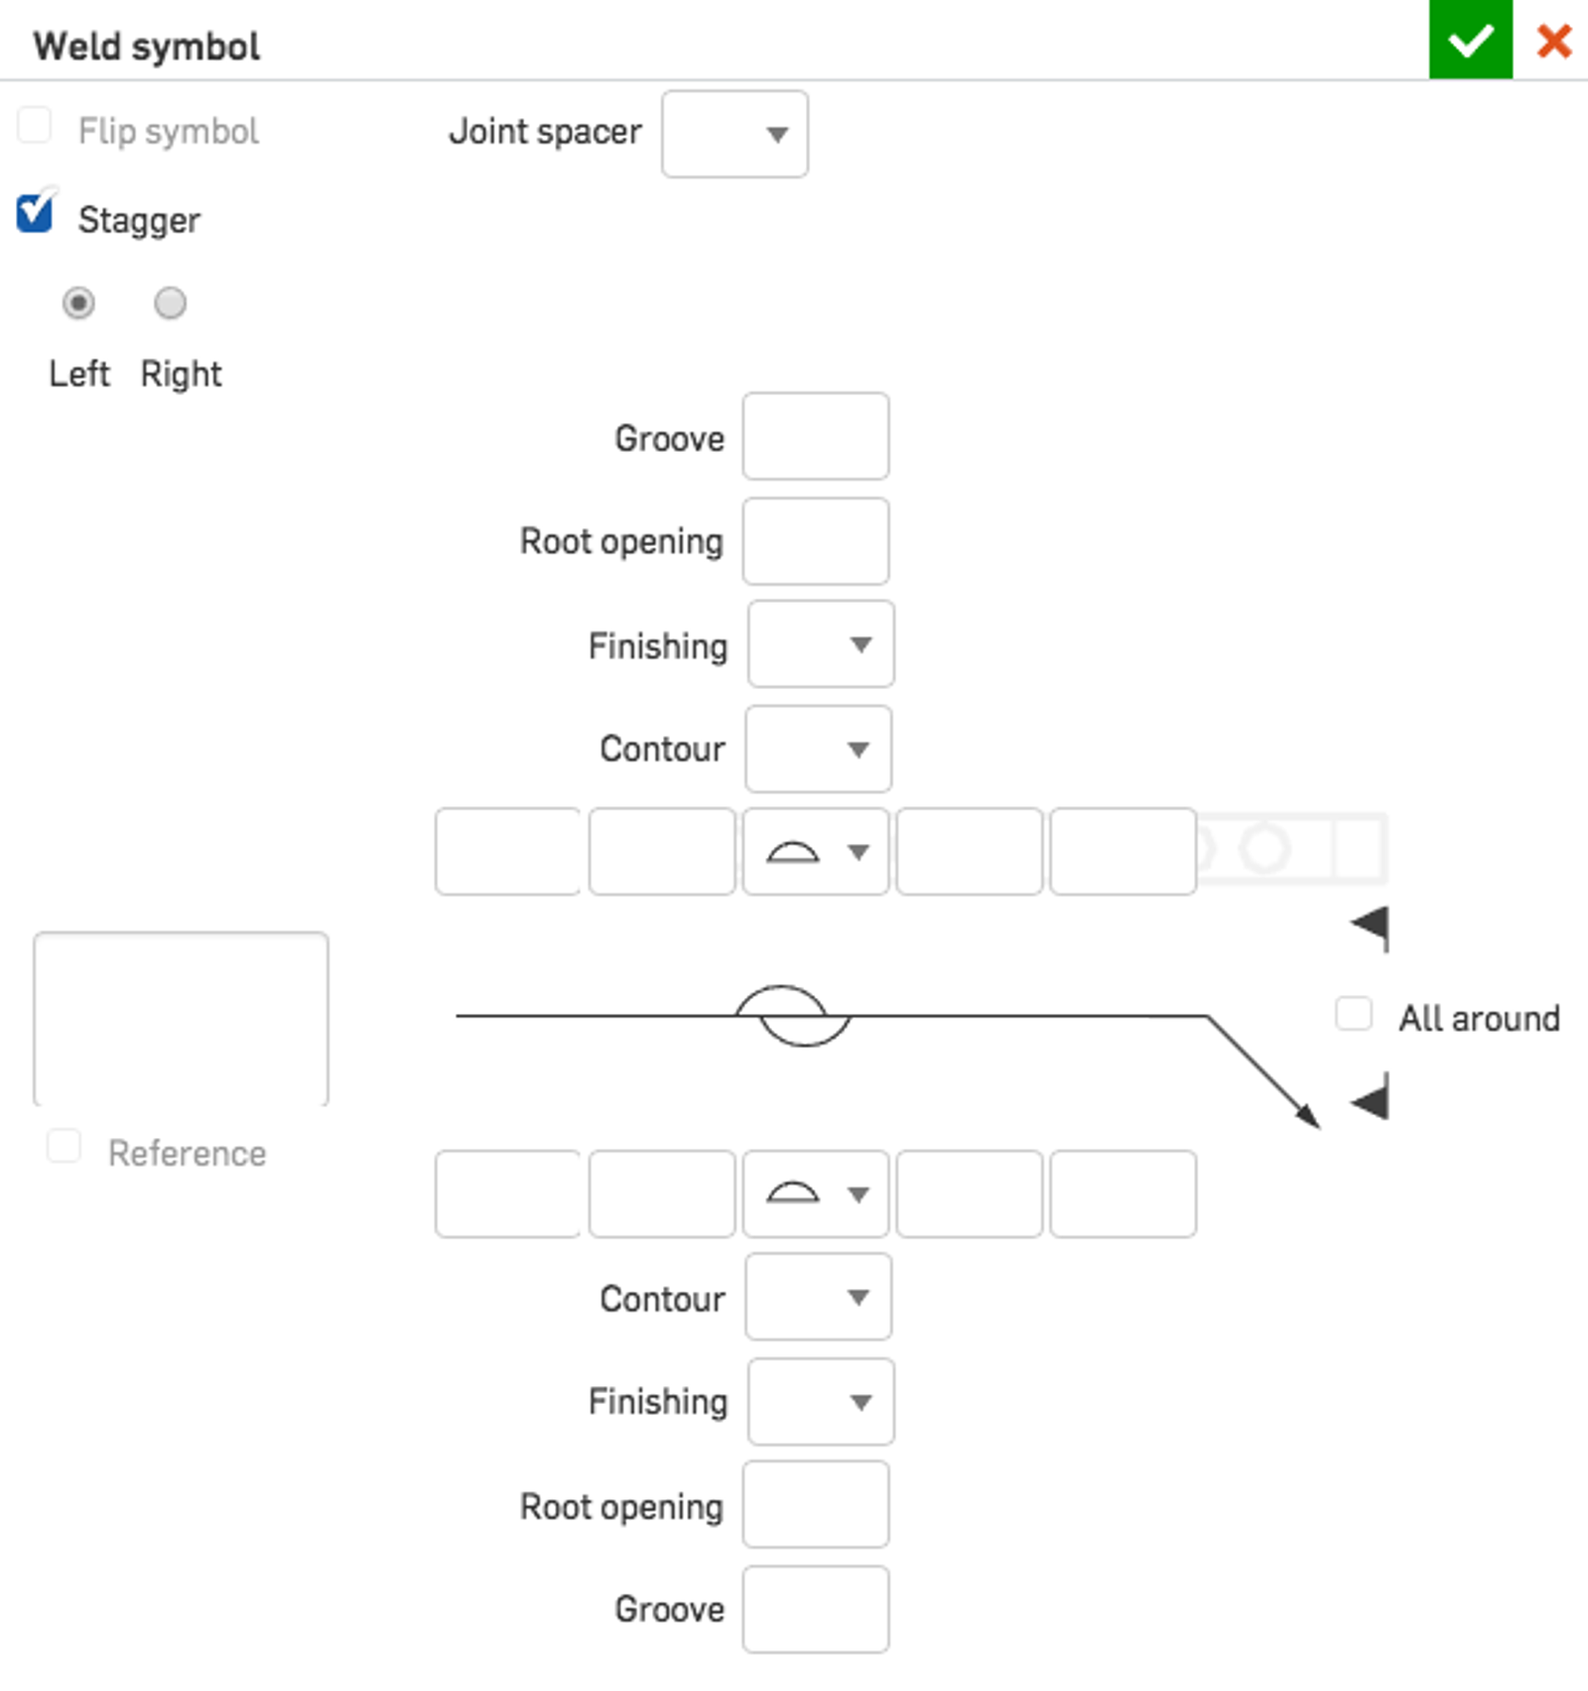
Task: Cancel weld symbol with red X
Action: [x=1553, y=42]
